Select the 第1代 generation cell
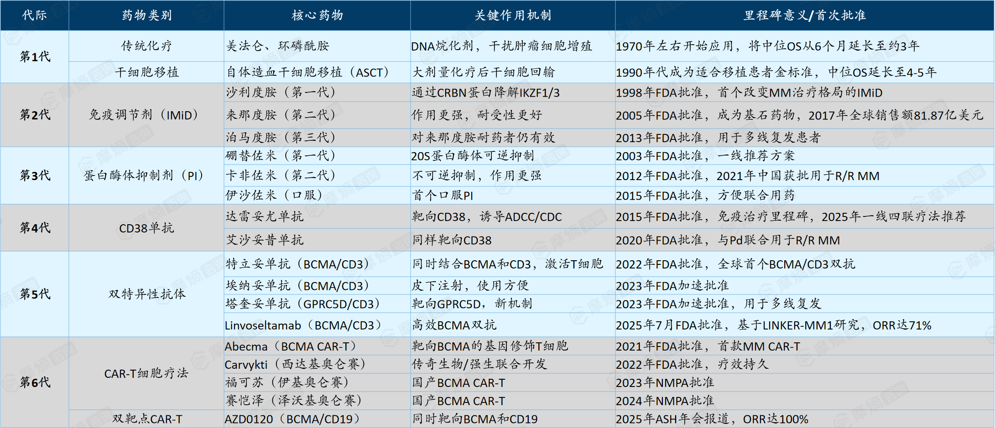The height and width of the screenshot is (428, 995). point(35,57)
